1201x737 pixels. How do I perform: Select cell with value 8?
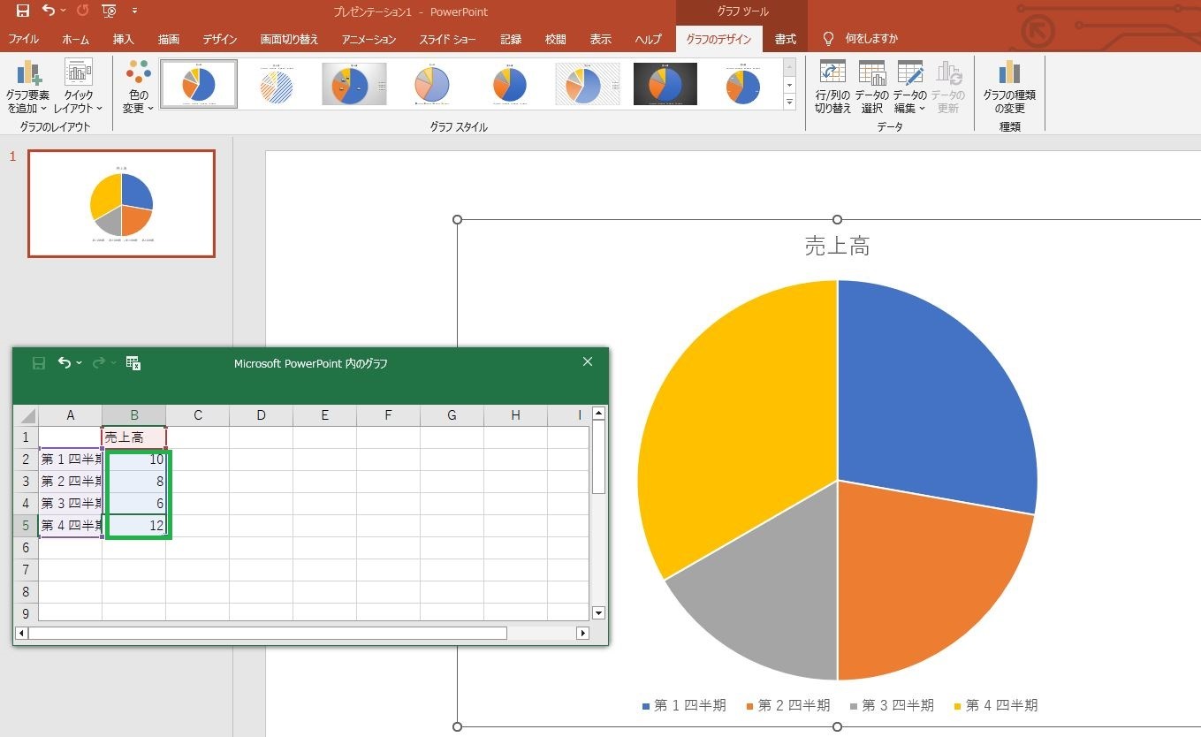[134, 481]
